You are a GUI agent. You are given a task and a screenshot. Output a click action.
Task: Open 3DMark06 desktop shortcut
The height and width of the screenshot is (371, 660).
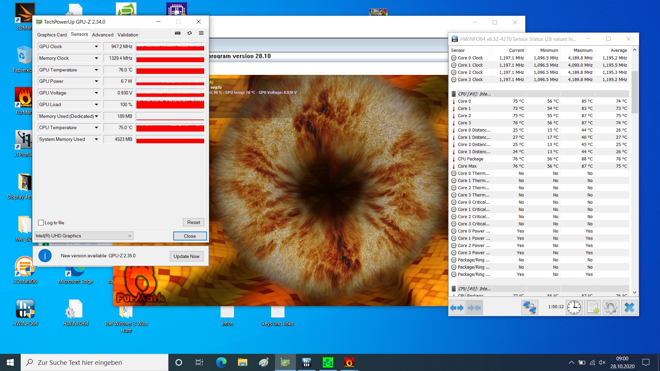[x=25, y=270]
